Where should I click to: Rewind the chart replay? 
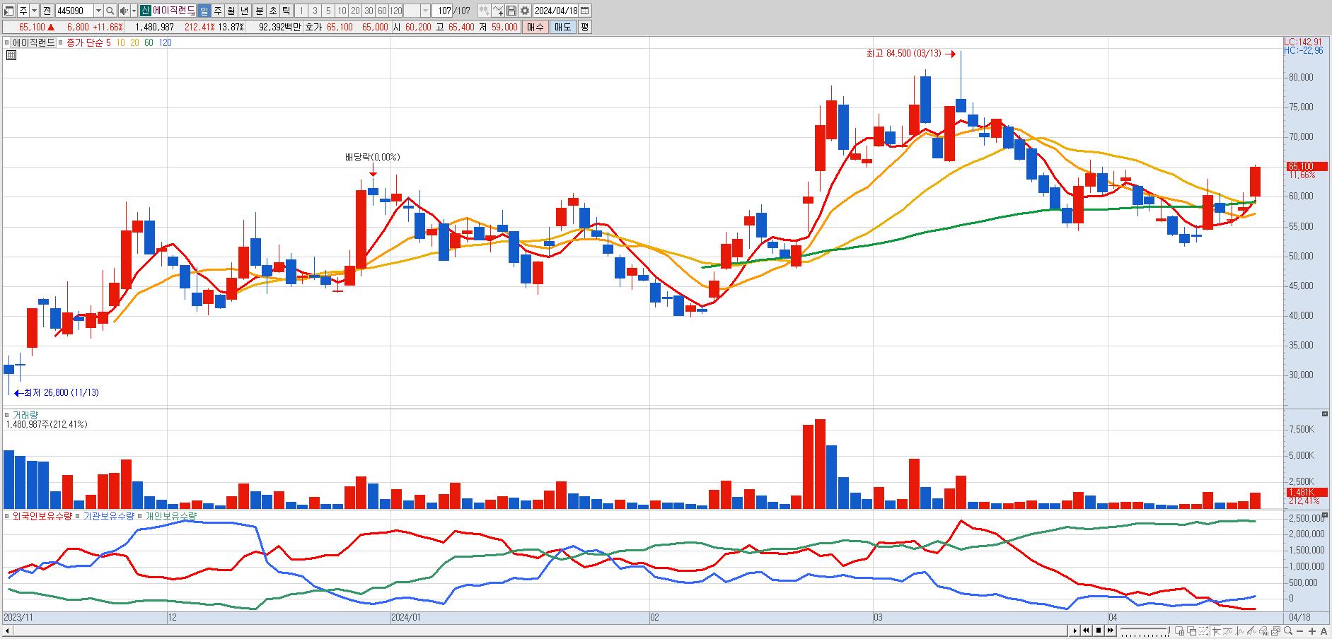pos(1086,631)
